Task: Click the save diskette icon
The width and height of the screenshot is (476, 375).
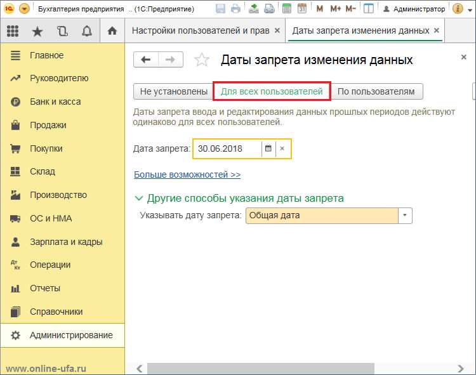Action: 220,8
